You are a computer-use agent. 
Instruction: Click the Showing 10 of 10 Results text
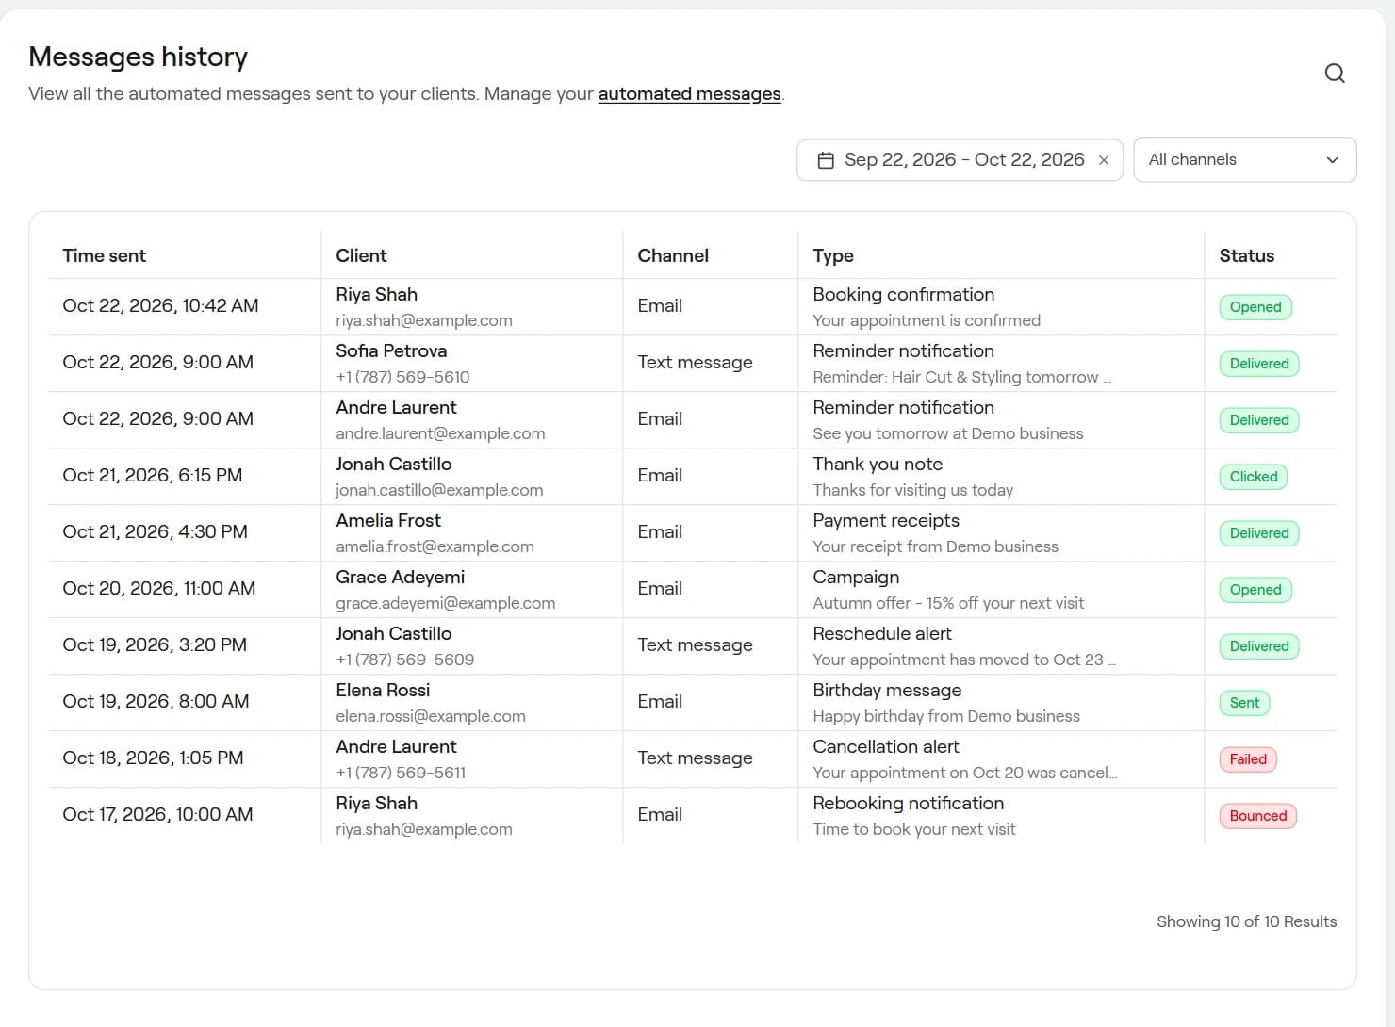click(x=1246, y=921)
